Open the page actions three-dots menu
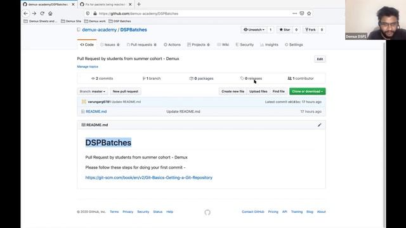 pos(294,13)
